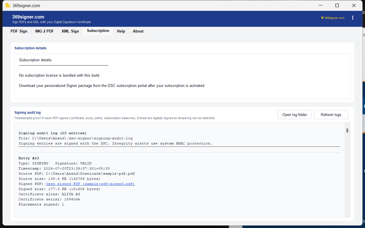Viewport: 365px width, 228px height.
Task: Open the three-dot overflow menu icon
Action: (353, 18)
